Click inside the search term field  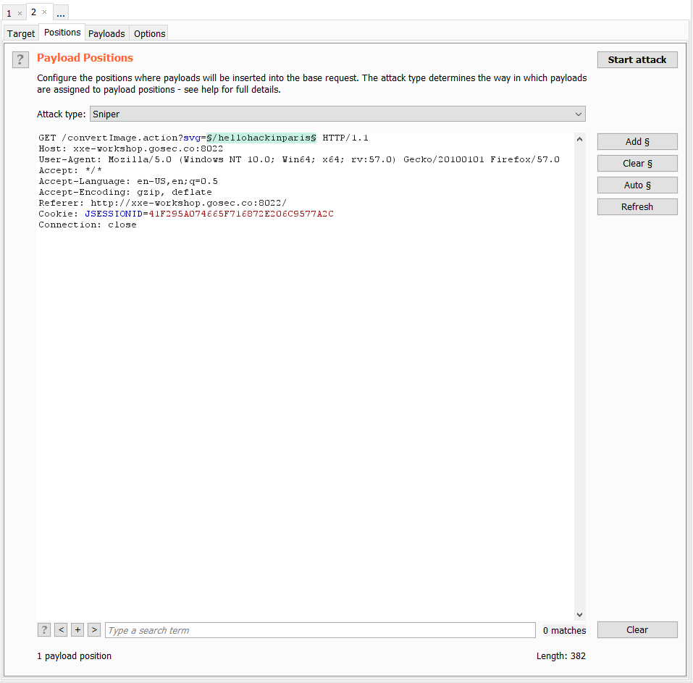pos(319,629)
